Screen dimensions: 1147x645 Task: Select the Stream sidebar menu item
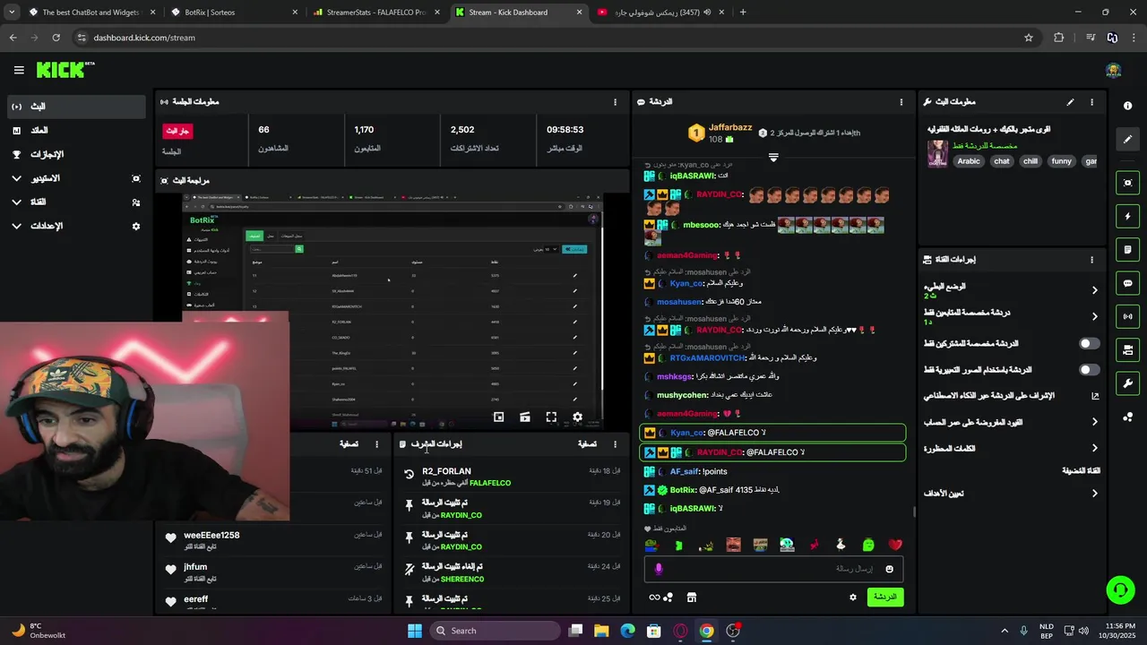[x=76, y=107]
